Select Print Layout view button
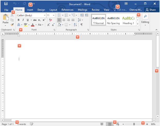 (110, 124)
